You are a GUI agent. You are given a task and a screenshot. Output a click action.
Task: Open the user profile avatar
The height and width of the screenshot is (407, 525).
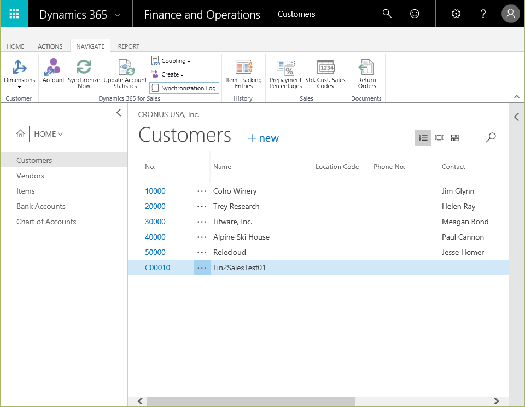click(510, 14)
